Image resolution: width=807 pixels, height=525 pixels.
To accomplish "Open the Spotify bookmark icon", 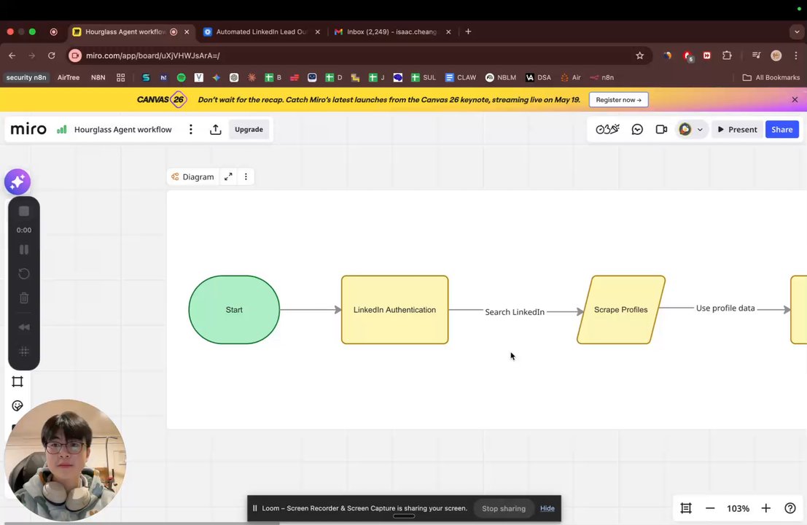I will tap(182, 78).
